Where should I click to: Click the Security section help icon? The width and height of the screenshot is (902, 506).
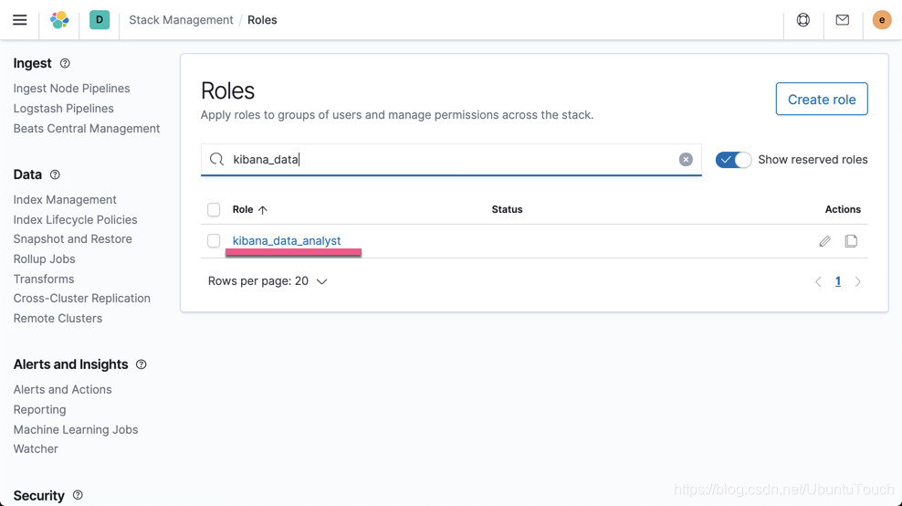pos(78,495)
